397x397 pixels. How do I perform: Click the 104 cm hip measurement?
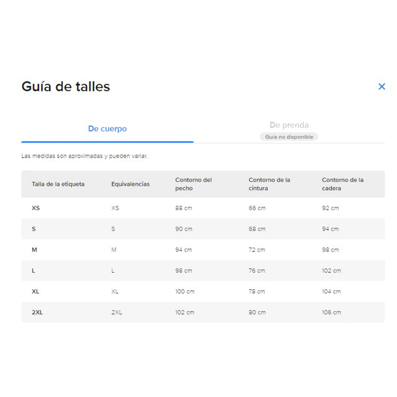tap(331, 292)
